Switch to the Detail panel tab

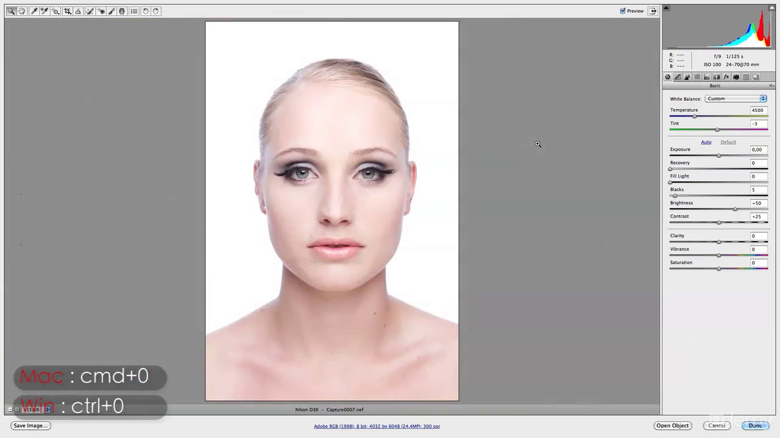point(687,77)
